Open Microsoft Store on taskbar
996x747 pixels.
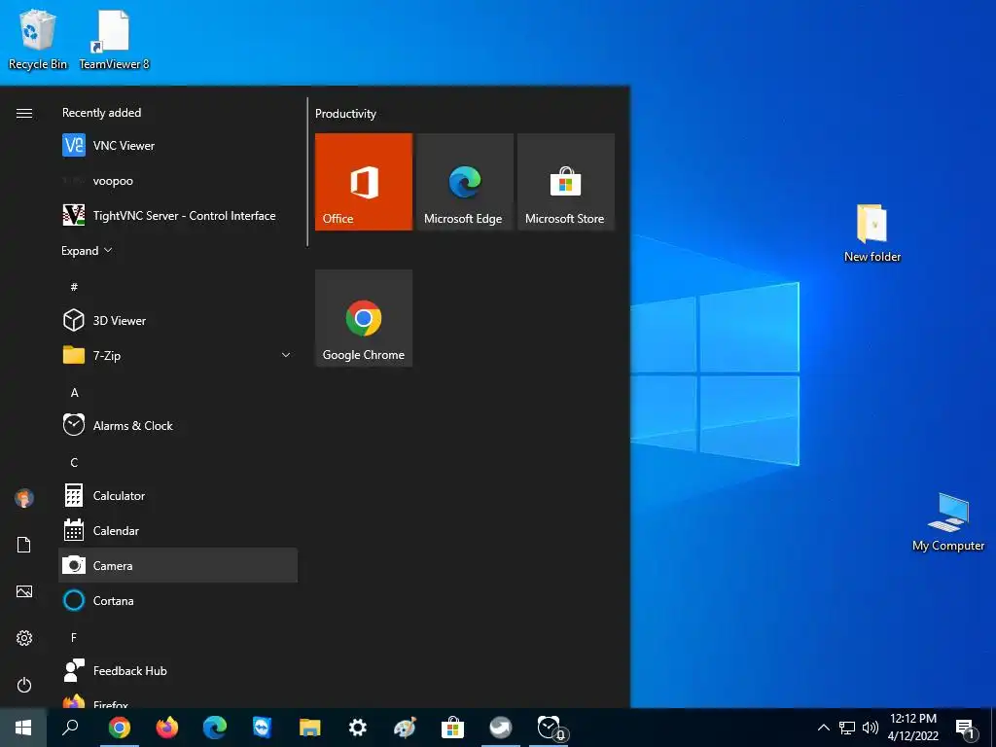click(453, 728)
